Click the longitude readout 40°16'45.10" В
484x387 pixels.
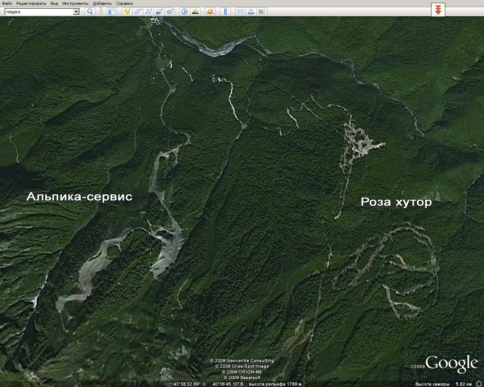pos(228,384)
